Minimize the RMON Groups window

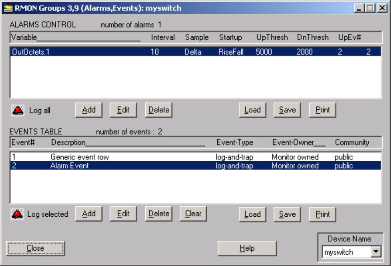(x=359, y=8)
